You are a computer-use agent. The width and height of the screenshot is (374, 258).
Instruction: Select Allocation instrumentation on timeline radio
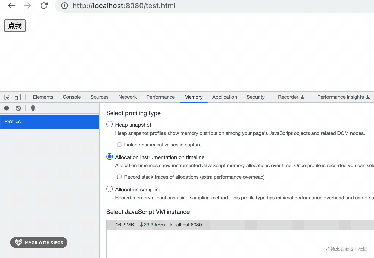pos(110,157)
